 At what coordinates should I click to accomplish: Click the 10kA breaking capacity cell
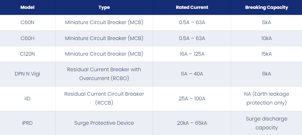267,39
